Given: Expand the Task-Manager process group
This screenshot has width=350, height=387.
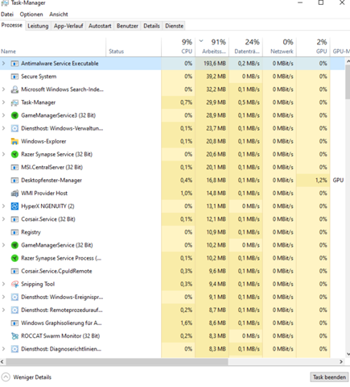Looking at the screenshot, I should click(3, 102).
